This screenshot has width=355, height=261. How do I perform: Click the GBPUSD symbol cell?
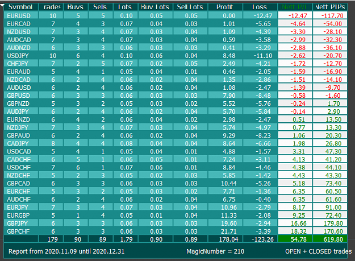(x=21, y=96)
